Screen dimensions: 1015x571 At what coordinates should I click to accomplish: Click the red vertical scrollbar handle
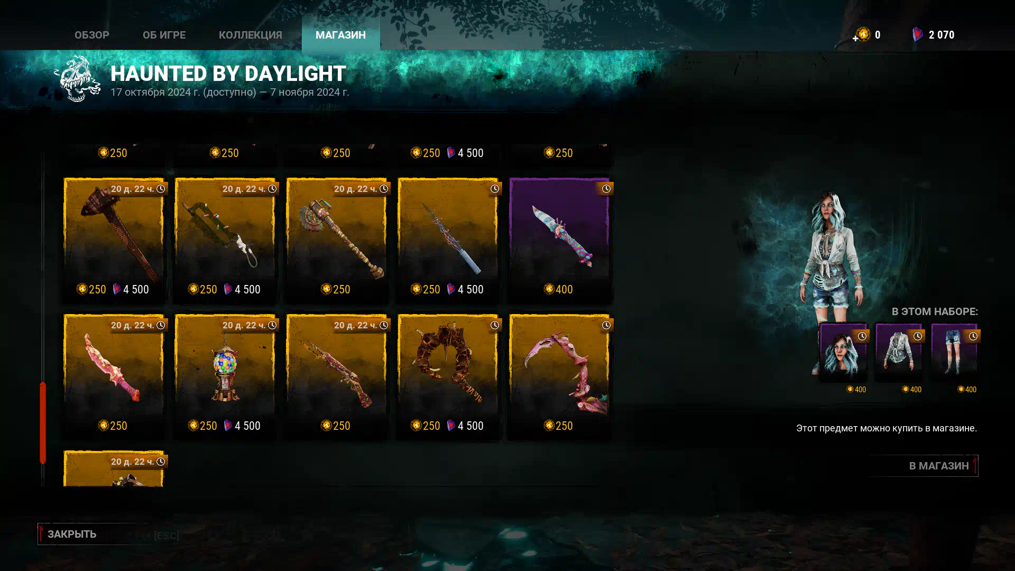click(x=43, y=423)
